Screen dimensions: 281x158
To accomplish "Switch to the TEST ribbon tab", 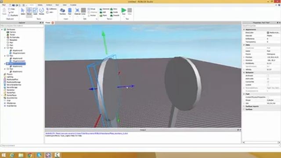I will (x=57, y=5).
